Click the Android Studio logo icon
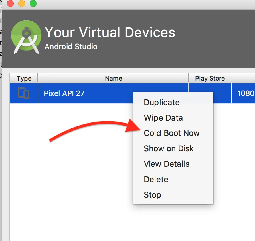255x241 pixels. 26,37
